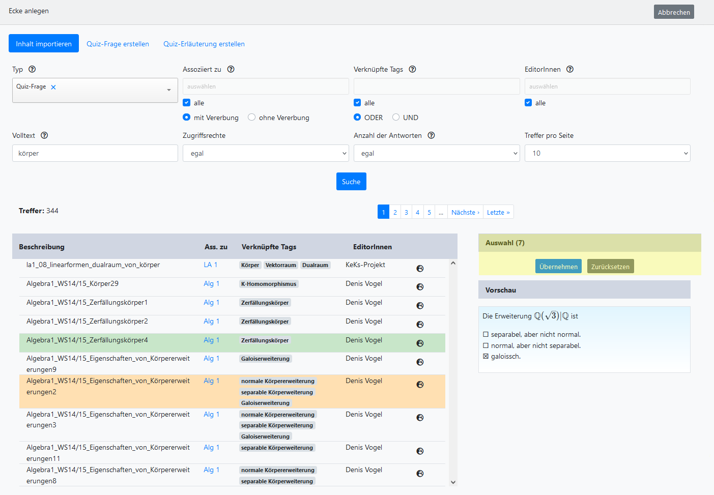The width and height of the screenshot is (714, 495).
Task: Click help icon next to EditorInnen
Action: [x=570, y=69]
